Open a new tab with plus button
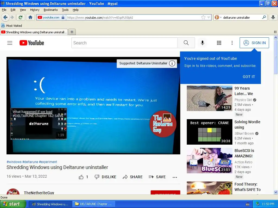The height and width of the screenshot is (208, 278). (x=72, y=32)
